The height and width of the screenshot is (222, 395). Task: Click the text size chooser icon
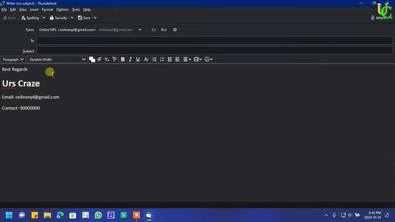click(x=99, y=59)
